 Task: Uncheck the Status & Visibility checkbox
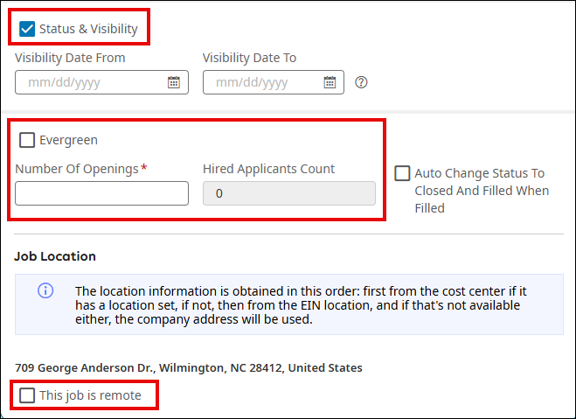coord(27,29)
